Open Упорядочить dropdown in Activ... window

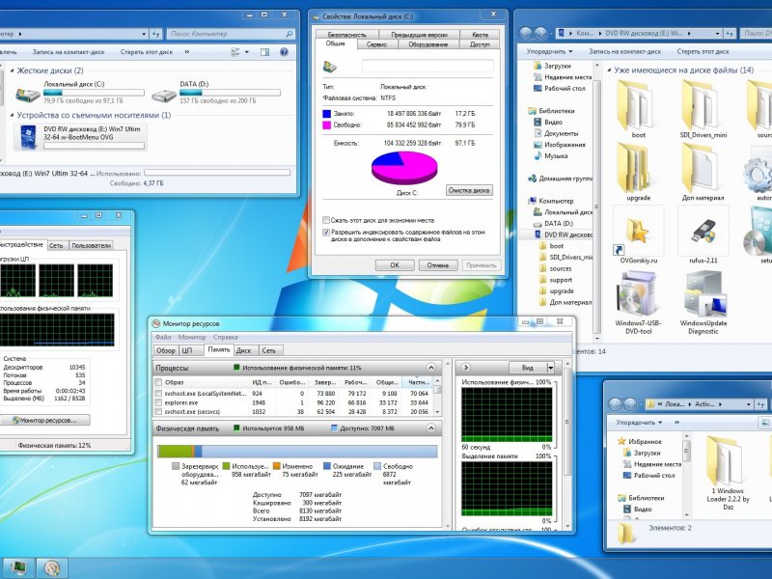click(639, 423)
